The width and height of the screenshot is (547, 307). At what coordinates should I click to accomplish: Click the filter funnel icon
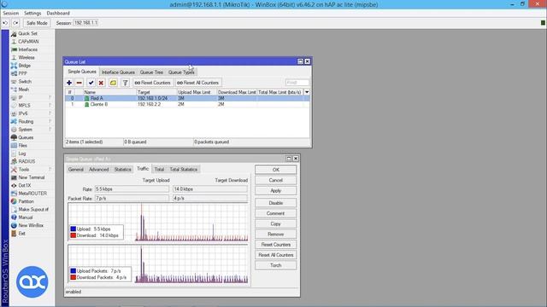(125, 83)
